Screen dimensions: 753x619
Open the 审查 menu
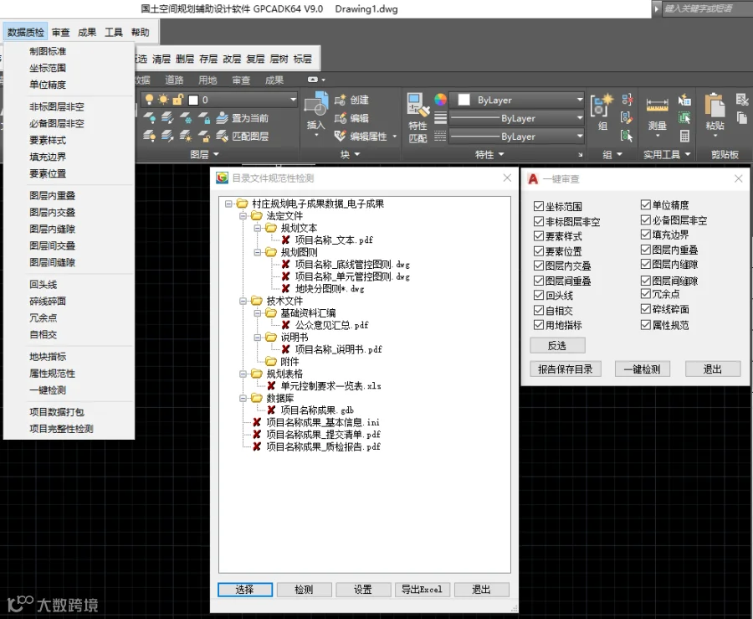pos(61,32)
